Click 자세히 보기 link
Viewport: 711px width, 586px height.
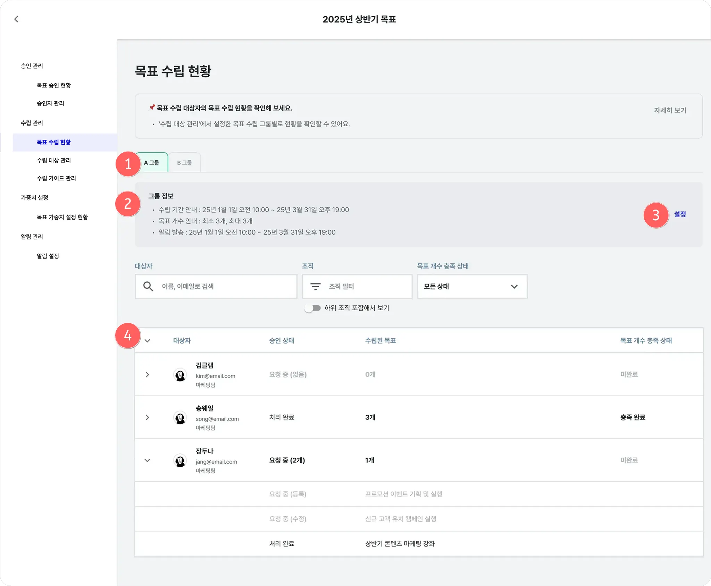[670, 110]
